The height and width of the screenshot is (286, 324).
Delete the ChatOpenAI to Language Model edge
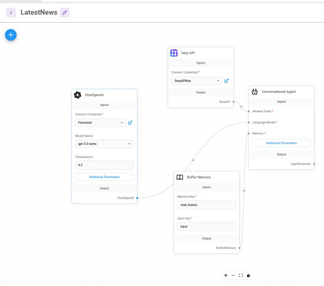[x=193, y=160]
